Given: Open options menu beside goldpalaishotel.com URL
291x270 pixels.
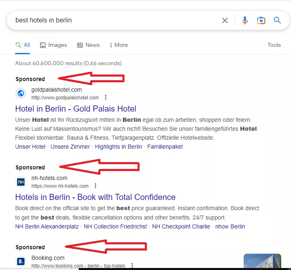Looking at the screenshot, I should 106,97.
